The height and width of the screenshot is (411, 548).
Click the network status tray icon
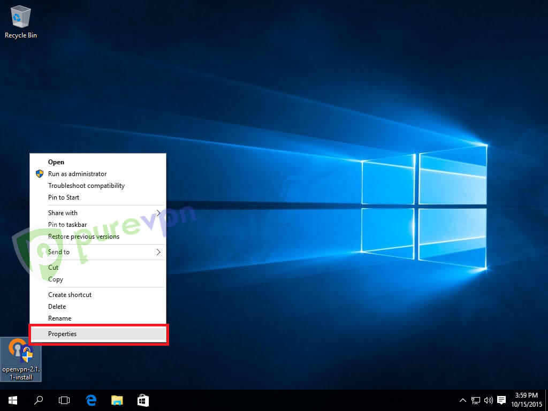pos(476,400)
